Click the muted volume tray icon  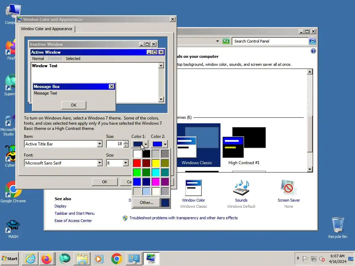click(322, 258)
